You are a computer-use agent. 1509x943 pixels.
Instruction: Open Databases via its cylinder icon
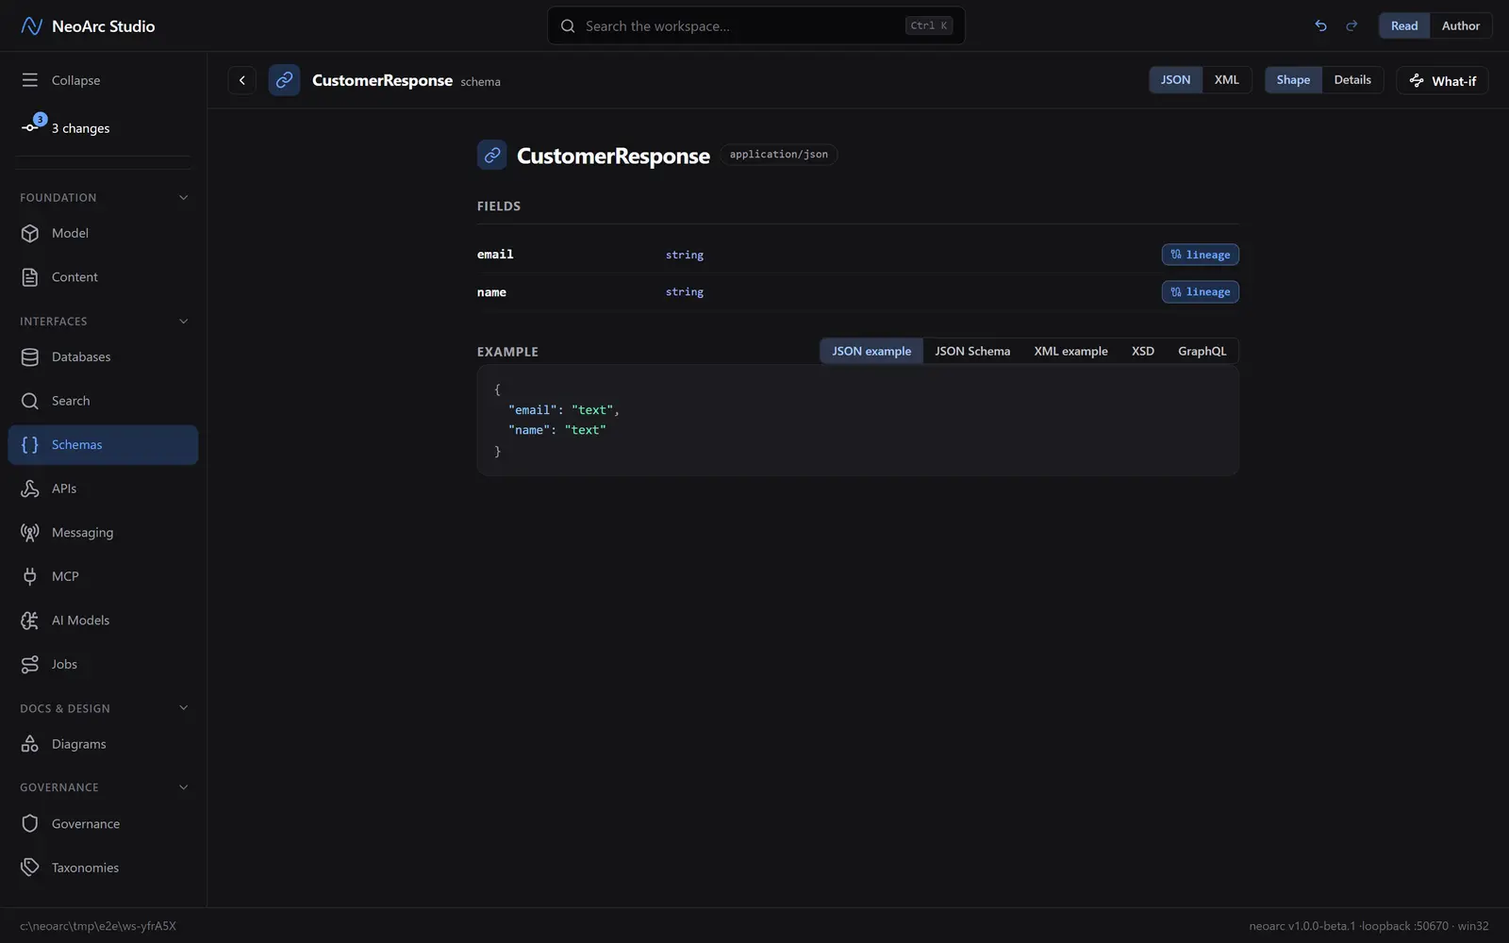point(30,356)
